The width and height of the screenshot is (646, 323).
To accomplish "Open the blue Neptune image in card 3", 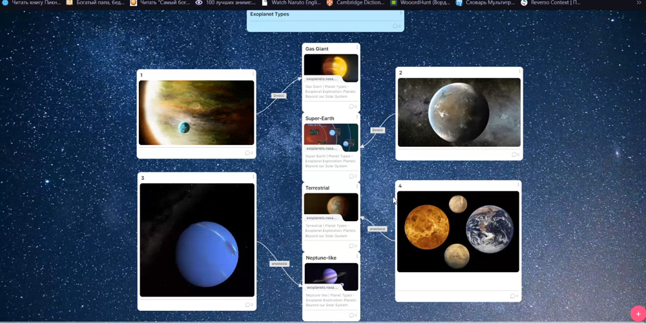I will [x=197, y=240].
